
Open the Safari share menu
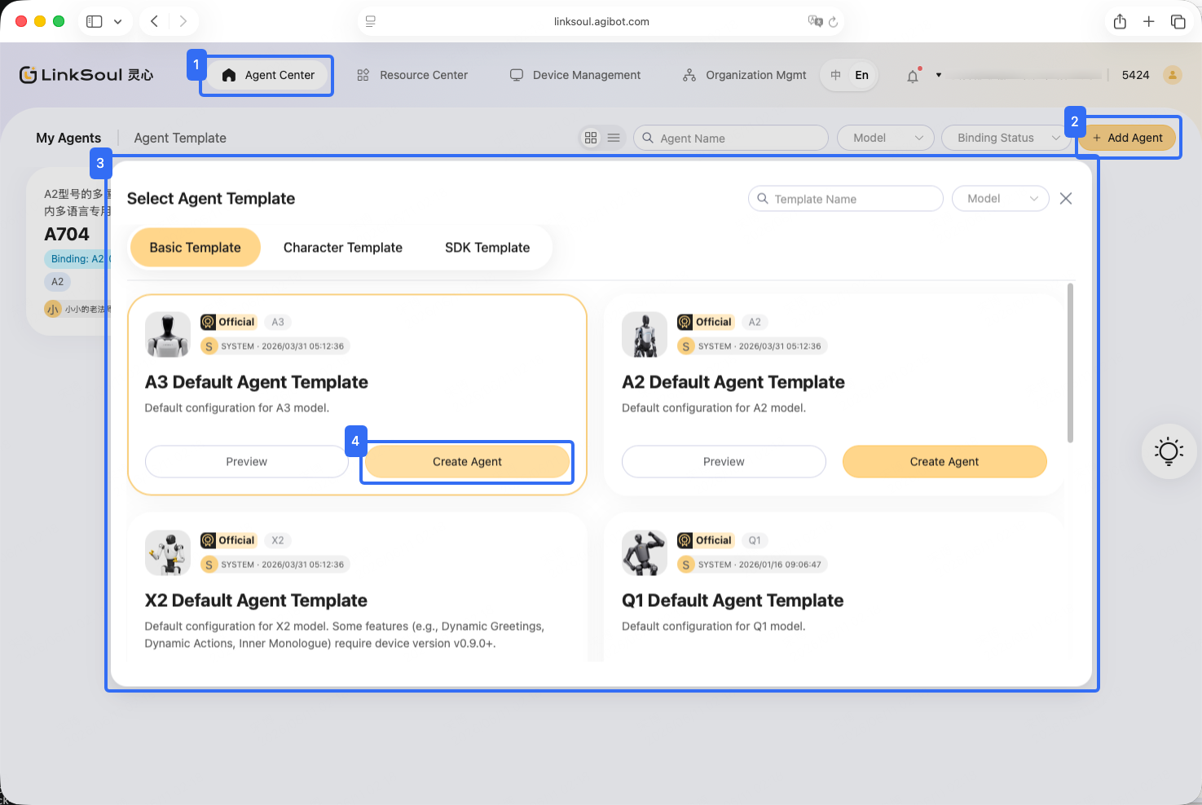(x=1120, y=21)
